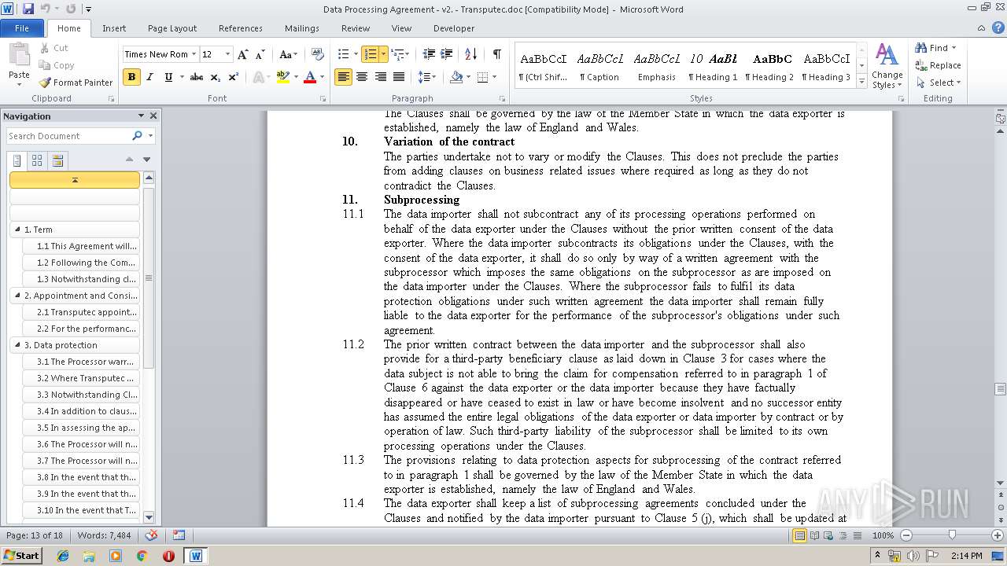Image resolution: width=1007 pixels, height=566 pixels.
Task: Apply strikethrough formatting
Action: (x=197, y=77)
